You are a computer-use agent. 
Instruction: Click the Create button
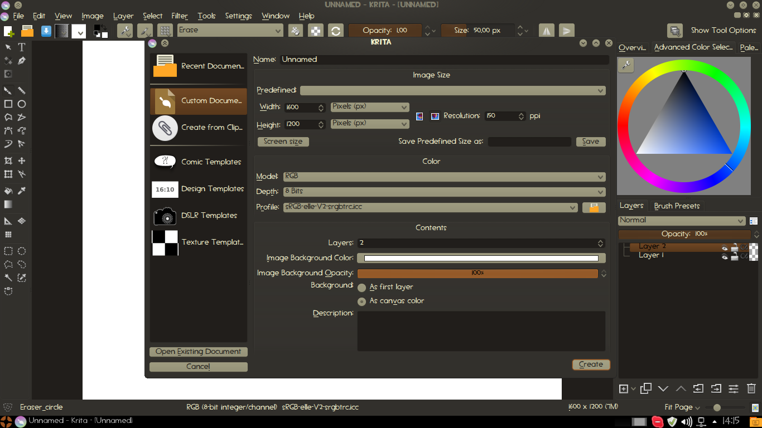click(591, 364)
